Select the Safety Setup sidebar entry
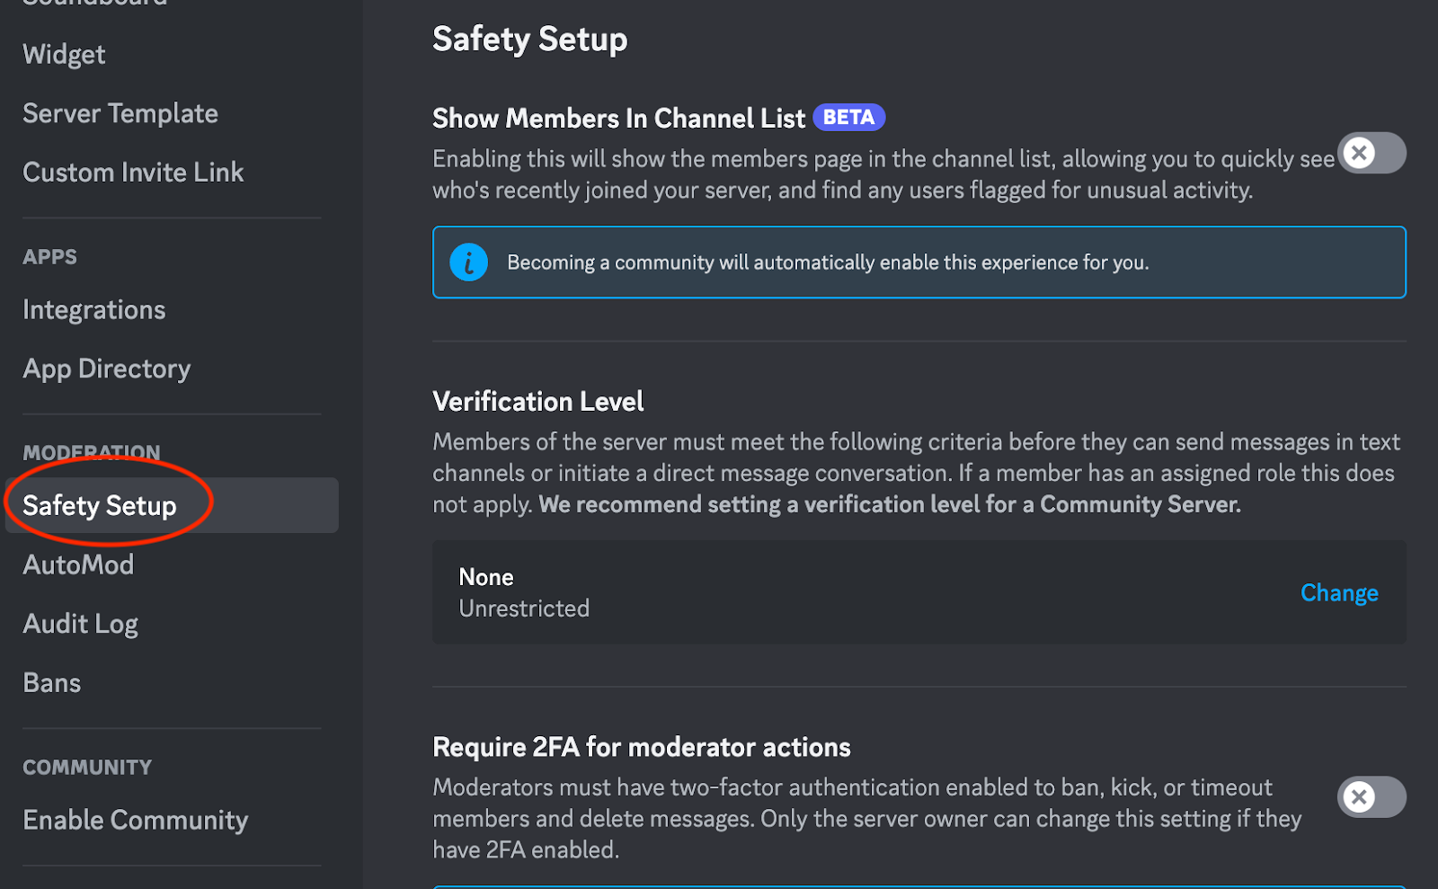Screen dimensions: 1438x889 (99, 505)
